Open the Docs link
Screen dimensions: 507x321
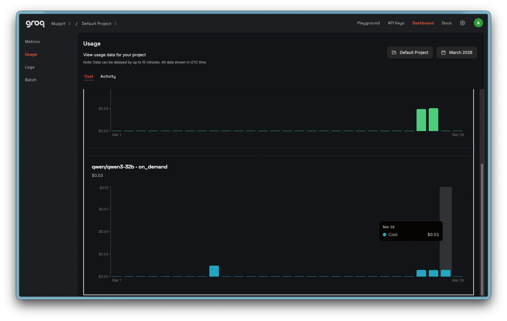coord(446,23)
